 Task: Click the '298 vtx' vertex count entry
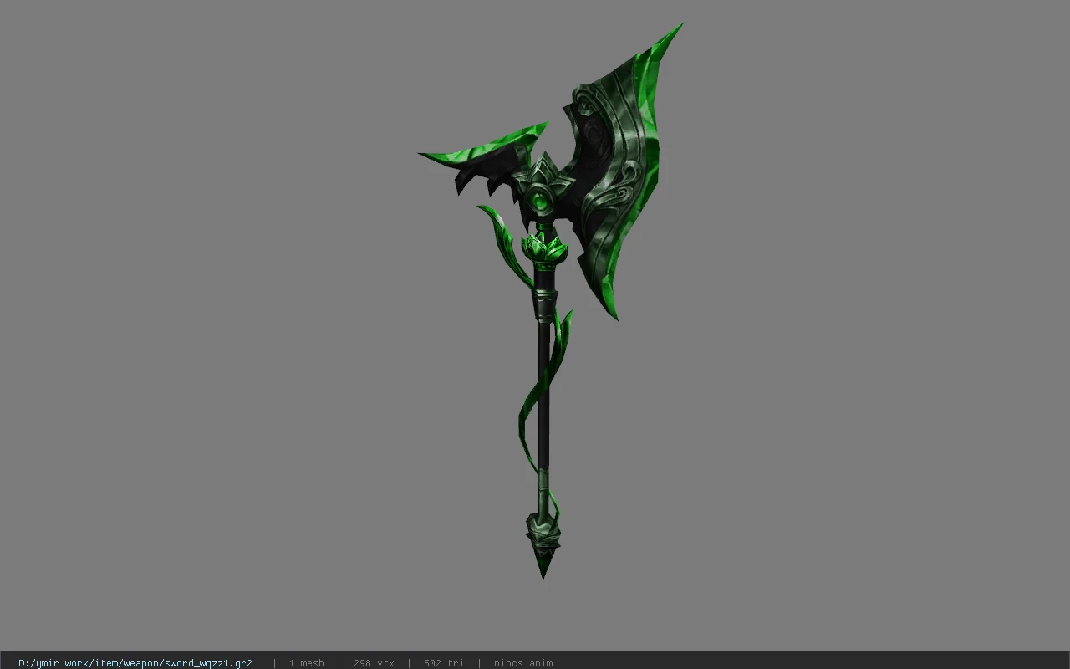coord(374,663)
